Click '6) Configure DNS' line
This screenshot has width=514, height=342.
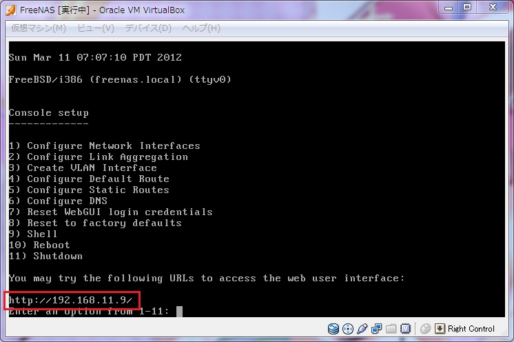pyautogui.click(x=58, y=201)
